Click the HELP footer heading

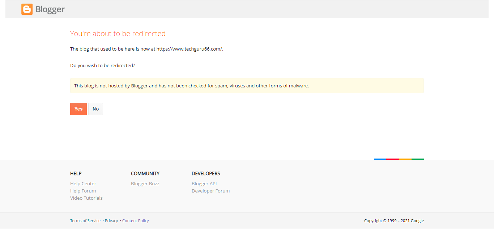point(76,173)
